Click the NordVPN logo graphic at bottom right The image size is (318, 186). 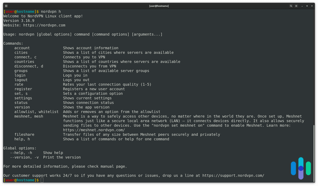pyautogui.click(x=301, y=168)
